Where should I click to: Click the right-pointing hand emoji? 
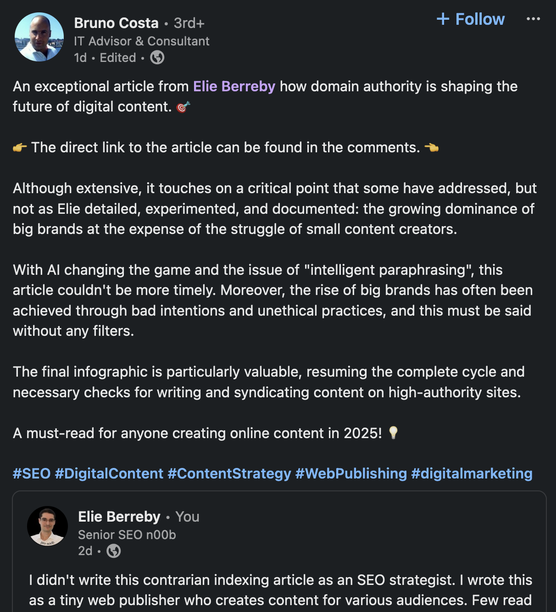[x=20, y=148]
